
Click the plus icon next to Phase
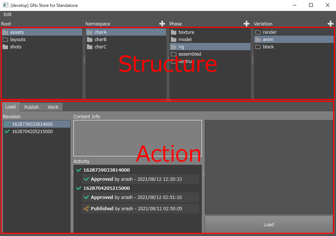(x=246, y=24)
